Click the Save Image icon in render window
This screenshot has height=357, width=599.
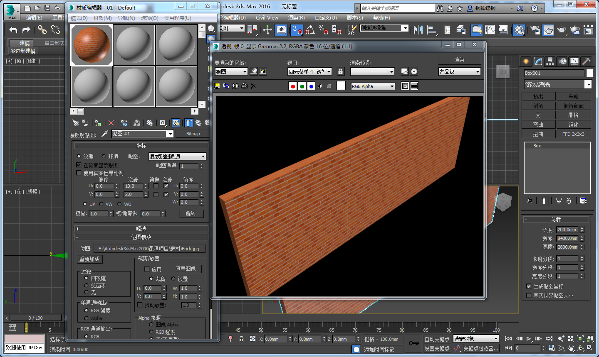tap(217, 86)
